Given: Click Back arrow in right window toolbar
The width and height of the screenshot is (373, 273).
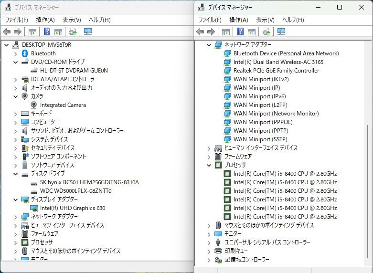Looking at the screenshot, I should (200, 31).
